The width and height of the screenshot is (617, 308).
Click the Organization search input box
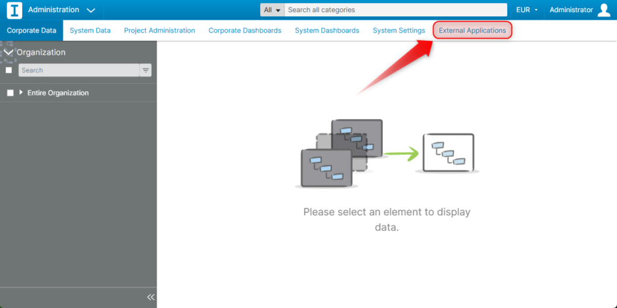[x=78, y=70]
